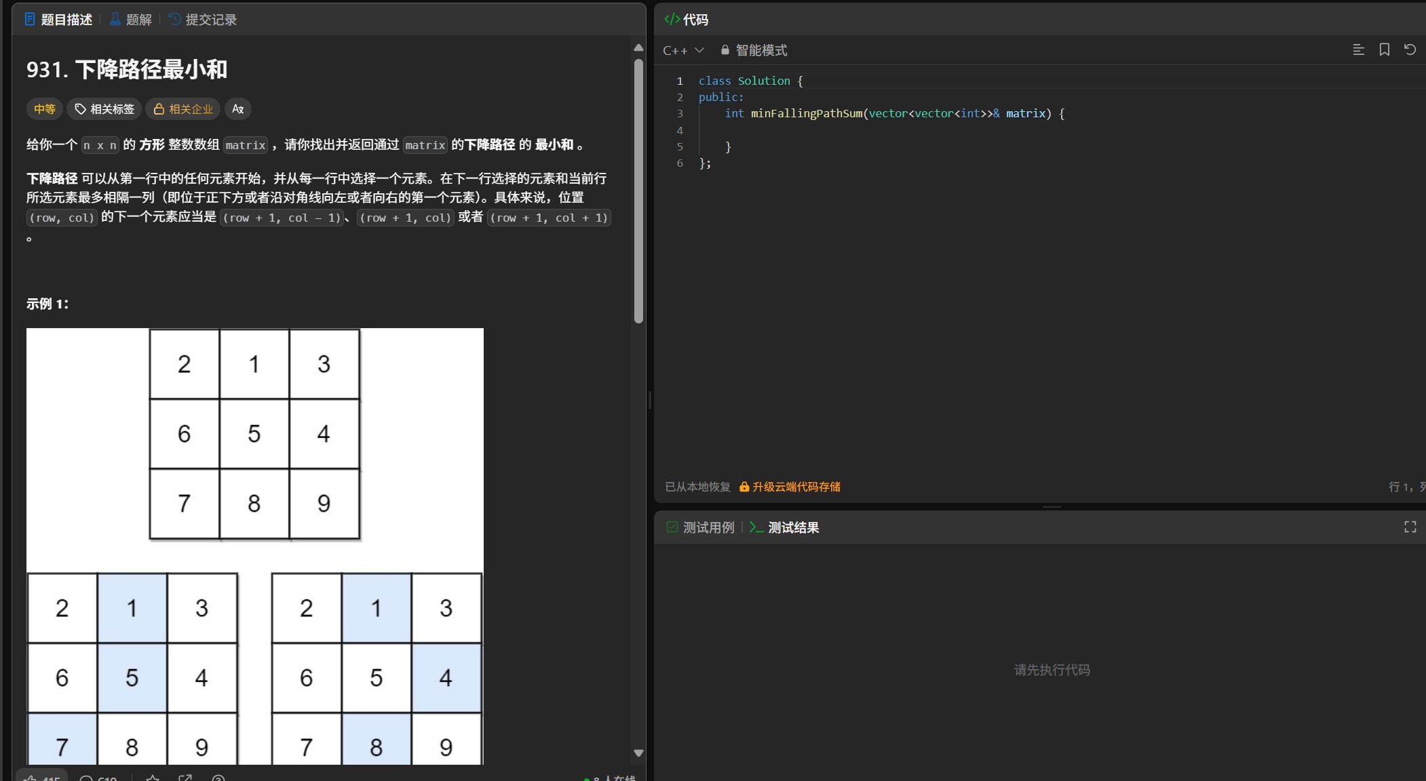This screenshot has height=781, width=1426.
Task: Expand 相关标签 related tags
Action: click(x=104, y=108)
